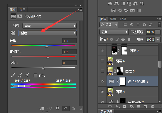Screen dimensions: 162x113
Task: Lock transparent pixels
Action: click(111, 40)
